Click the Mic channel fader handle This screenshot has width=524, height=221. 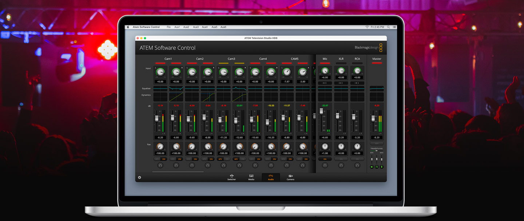point(321,111)
